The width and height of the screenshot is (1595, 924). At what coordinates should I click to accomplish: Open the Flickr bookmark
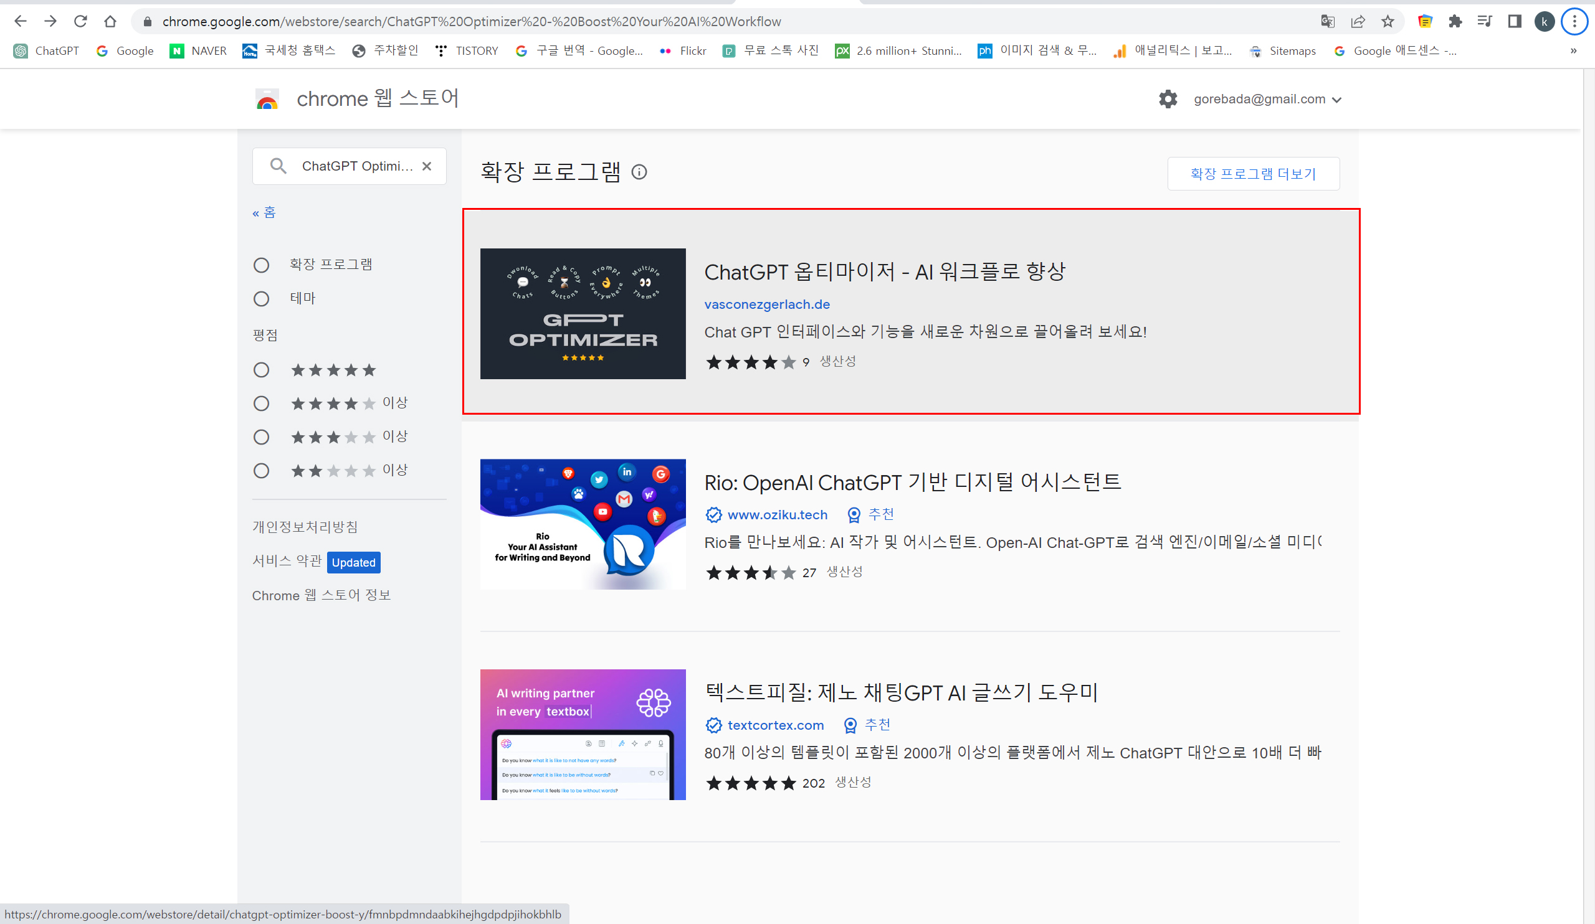(x=683, y=50)
